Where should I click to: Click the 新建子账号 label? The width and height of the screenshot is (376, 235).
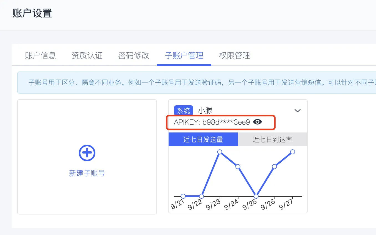point(87,173)
